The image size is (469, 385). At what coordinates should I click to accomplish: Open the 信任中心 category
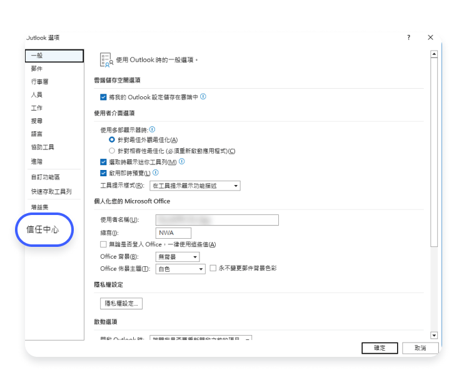tap(43, 229)
